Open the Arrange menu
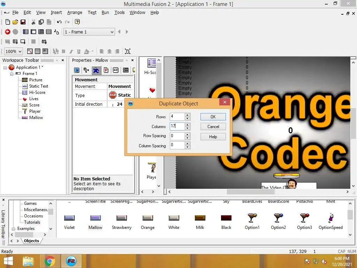Viewport: 357px width, 268px height. 75,13
